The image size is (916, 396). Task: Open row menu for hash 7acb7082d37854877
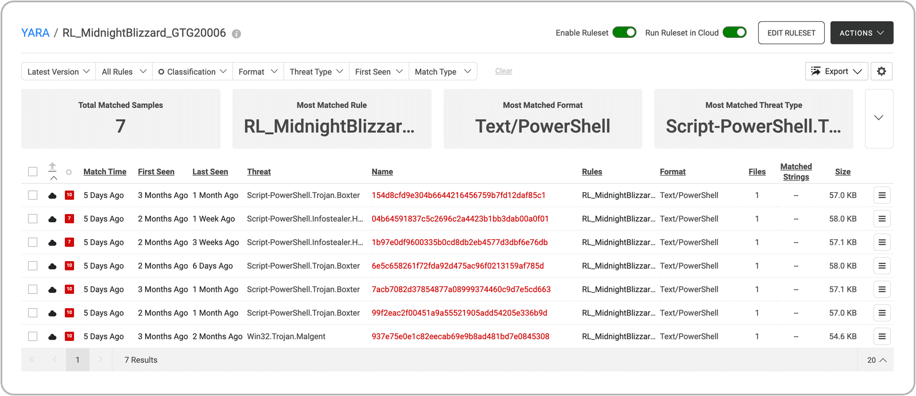tap(882, 289)
